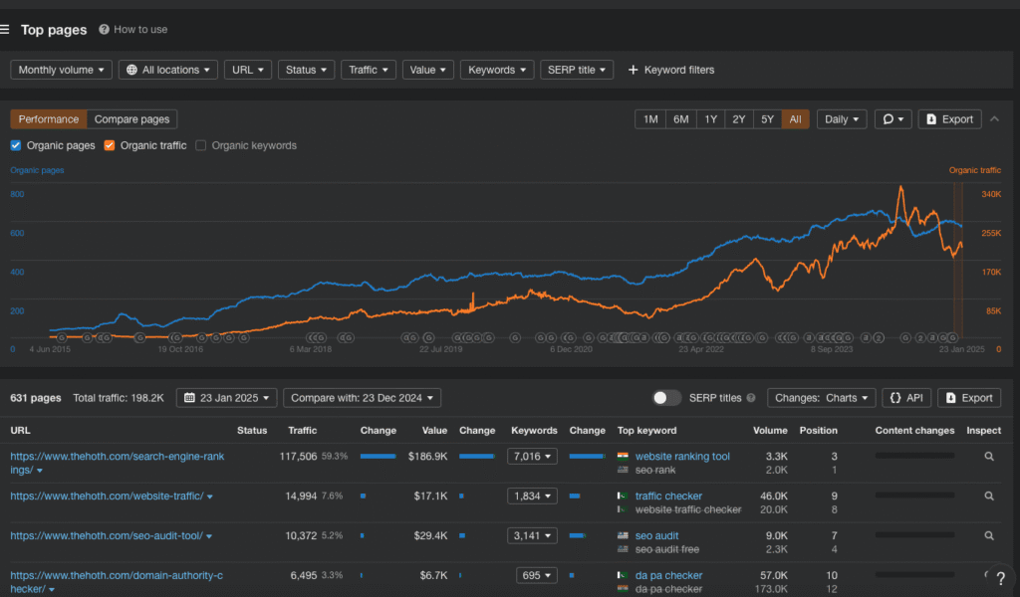The height and width of the screenshot is (597, 1020).
Task: Click the SERP titles help question icon
Action: [x=751, y=398]
